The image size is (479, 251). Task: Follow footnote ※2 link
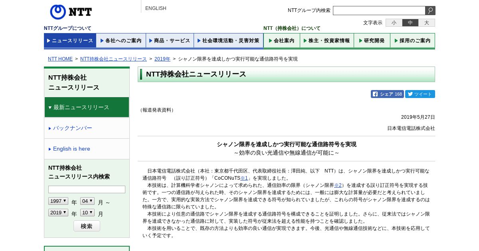[338, 185]
